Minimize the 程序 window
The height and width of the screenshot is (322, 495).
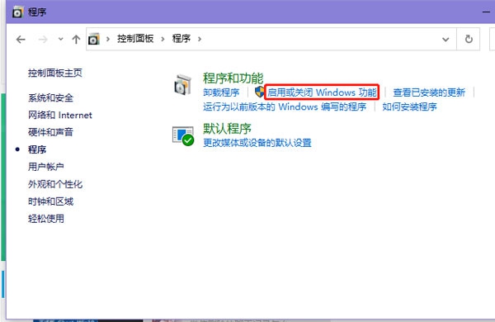487,12
